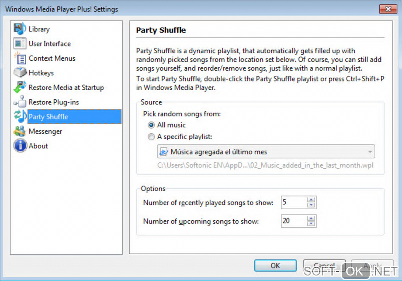Viewport: 402px width, 281px height.
Task: Select the Restore Plug-ins entry
Action: [54, 102]
